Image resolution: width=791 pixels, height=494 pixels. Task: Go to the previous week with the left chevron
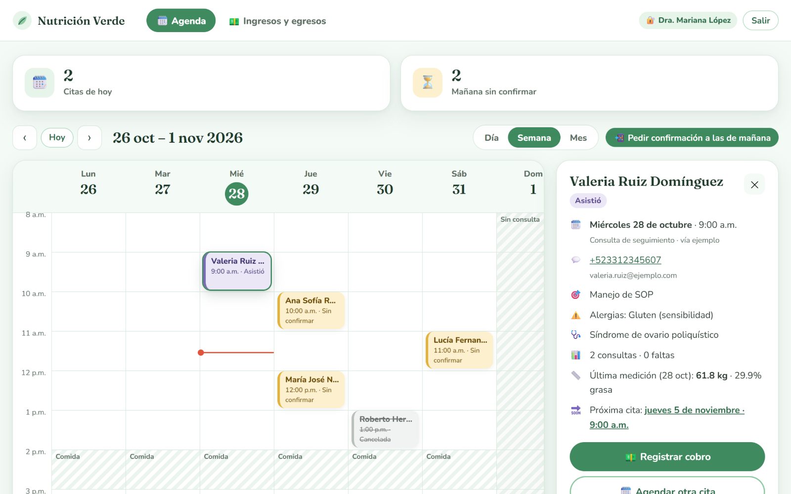[x=25, y=138]
